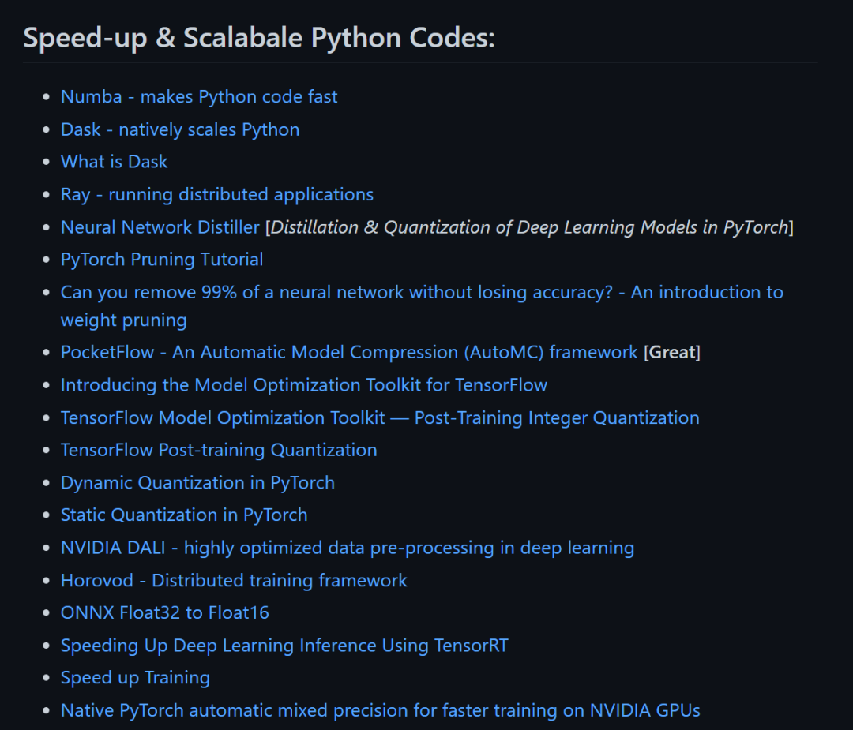This screenshot has width=853, height=730.
Task: Click the italic Distillation & Quantization description text
Action: click(x=529, y=227)
